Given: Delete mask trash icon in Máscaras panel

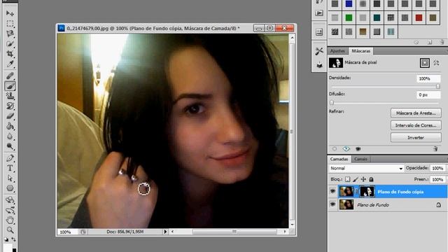Looking at the screenshot, I should (435, 149).
